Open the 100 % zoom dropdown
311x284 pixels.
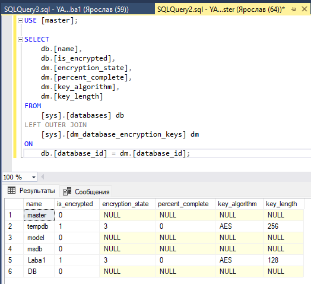coord(34,177)
